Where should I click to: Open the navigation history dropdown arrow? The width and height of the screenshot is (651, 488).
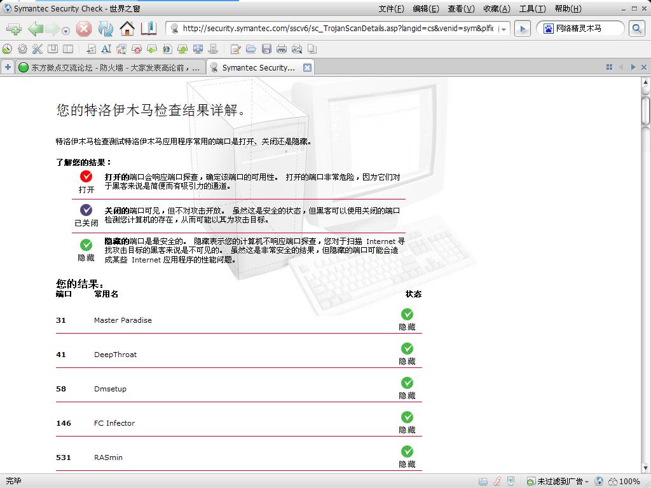[x=65, y=31]
